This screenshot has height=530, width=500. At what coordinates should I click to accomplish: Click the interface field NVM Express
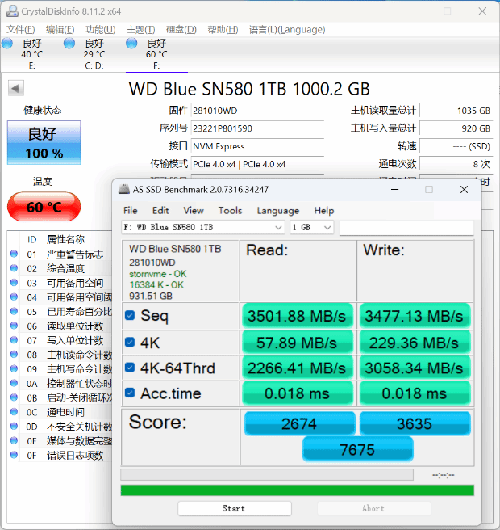pyautogui.click(x=257, y=146)
